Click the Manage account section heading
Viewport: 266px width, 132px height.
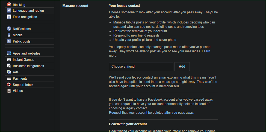click(75, 6)
